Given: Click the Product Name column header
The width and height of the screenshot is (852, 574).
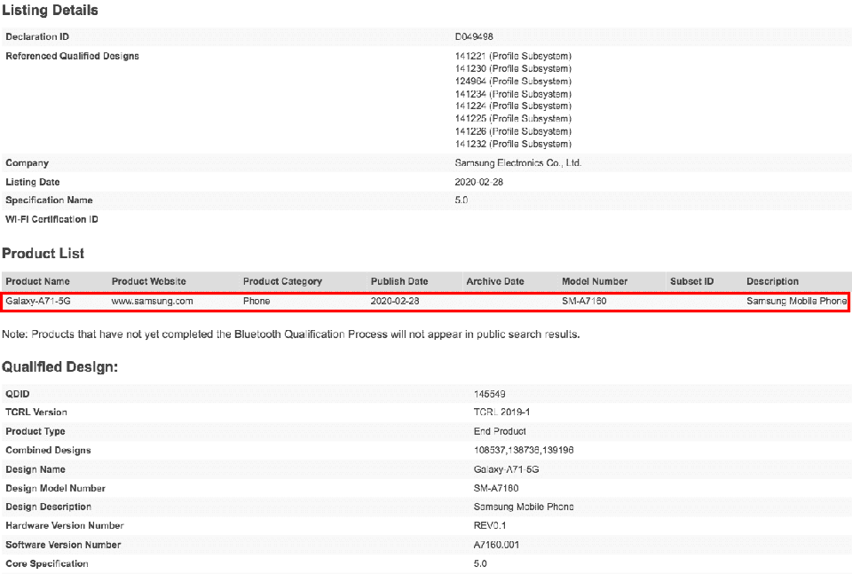Looking at the screenshot, I should 37,281.
